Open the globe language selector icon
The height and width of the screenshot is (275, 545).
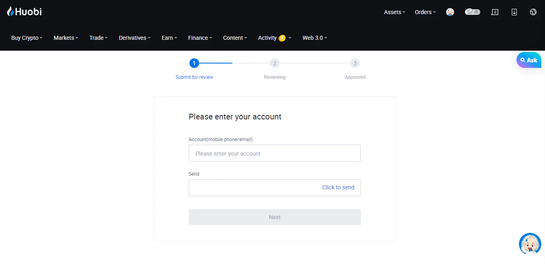533,12
